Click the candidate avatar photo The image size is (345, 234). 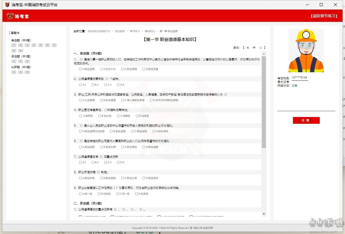tap(306, 50)
